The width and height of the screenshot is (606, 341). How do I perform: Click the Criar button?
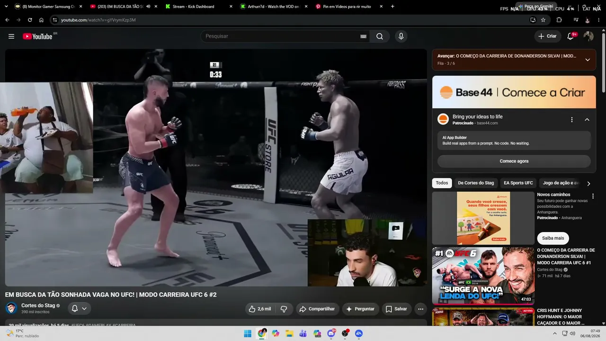547,36
